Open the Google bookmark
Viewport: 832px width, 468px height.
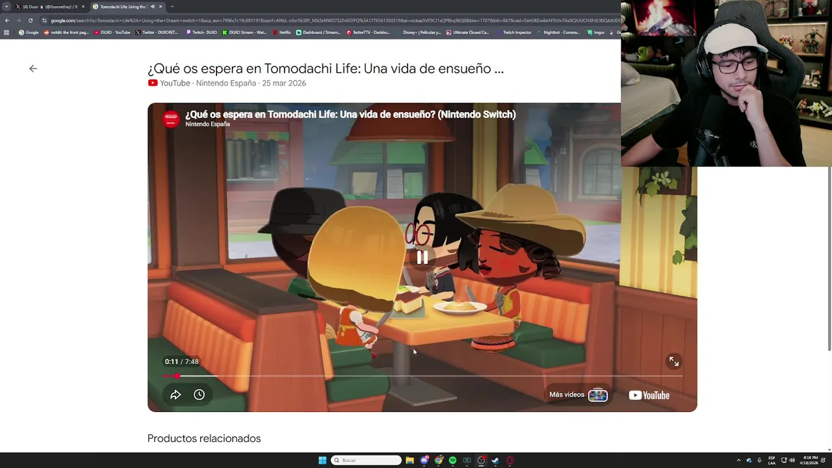click(x=29, y=32)
